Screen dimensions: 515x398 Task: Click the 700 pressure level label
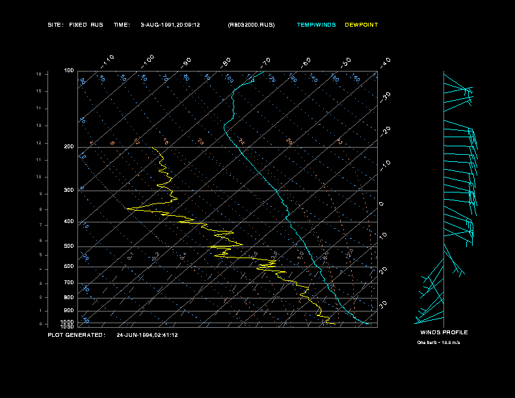[x=69, y=282]
